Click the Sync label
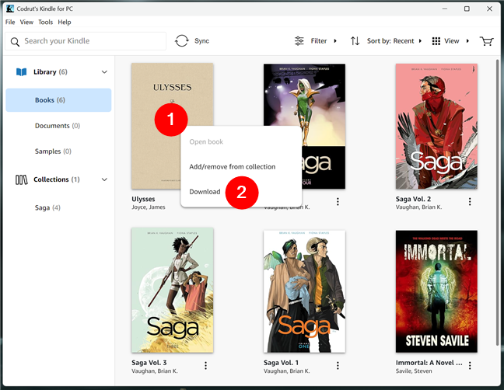The height and width of the screenshot is (390, 504). 201,41
